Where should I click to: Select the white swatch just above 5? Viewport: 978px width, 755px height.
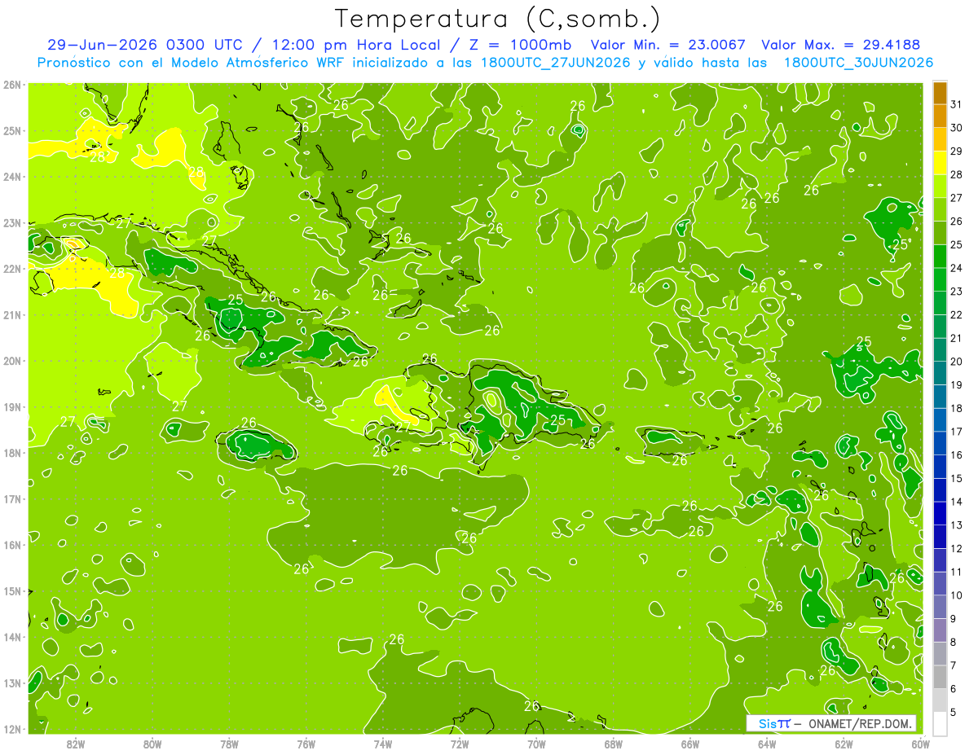pos(940,701)
